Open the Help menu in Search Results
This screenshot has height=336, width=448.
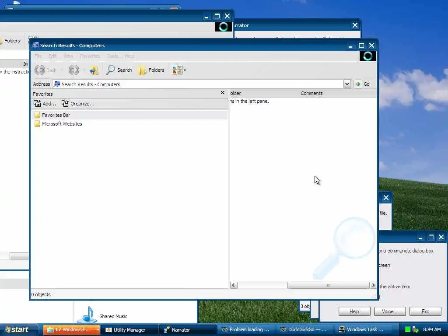129,56
